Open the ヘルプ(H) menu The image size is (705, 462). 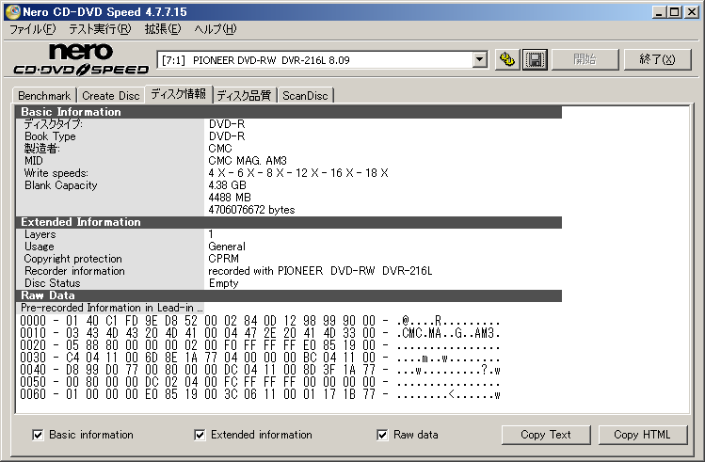pyautogui.click(x=216, y=29)
